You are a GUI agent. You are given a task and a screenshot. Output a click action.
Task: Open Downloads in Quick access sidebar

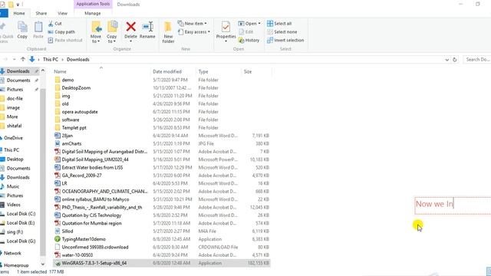(x=18, y=71)
